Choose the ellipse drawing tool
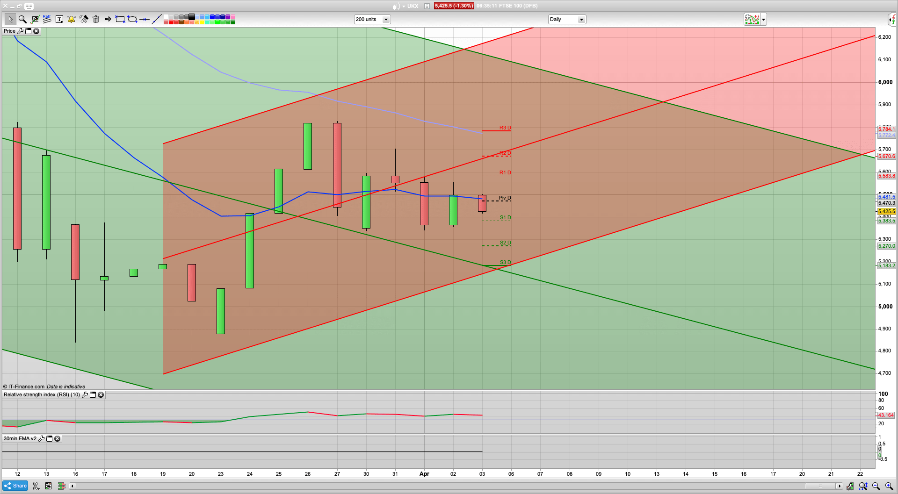This screenshot has height=494, width=898. pos(132,19)
